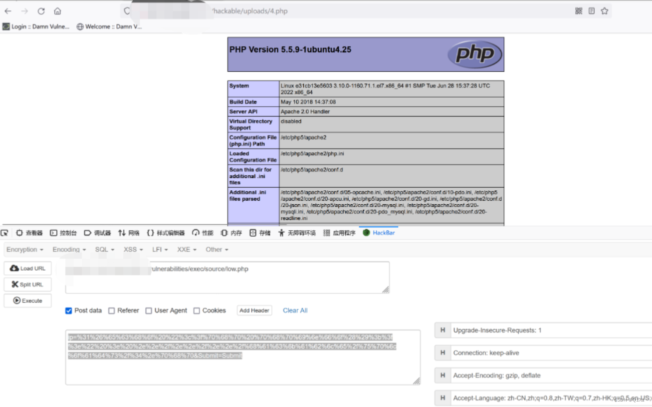Expand the Encoding dropdown

69,250
